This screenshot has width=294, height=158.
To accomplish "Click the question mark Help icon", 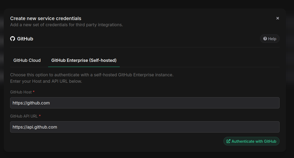I will (265, 39).
